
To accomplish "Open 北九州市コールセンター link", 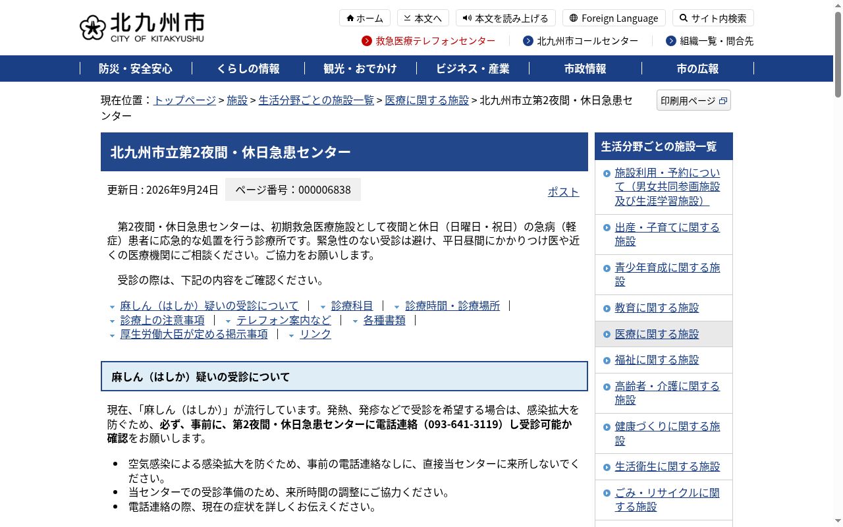I will click(581, 41).
